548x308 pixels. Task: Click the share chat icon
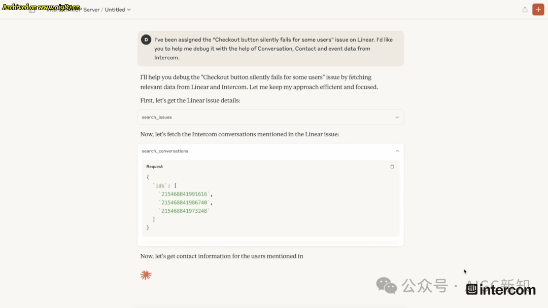click(525, 10)
